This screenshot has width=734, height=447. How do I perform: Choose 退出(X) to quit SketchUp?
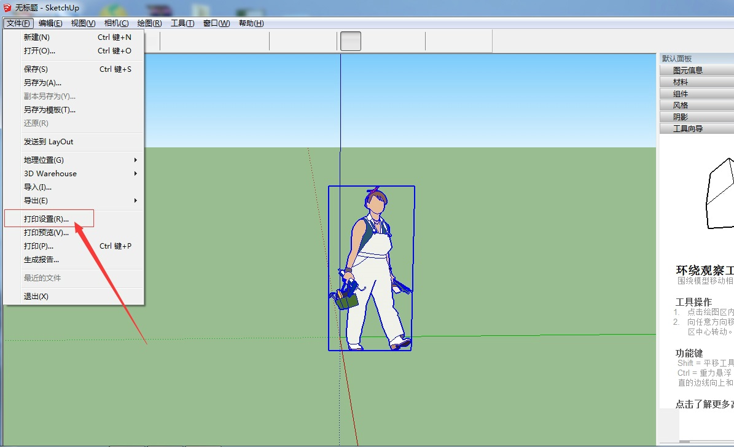pos(36,297)
